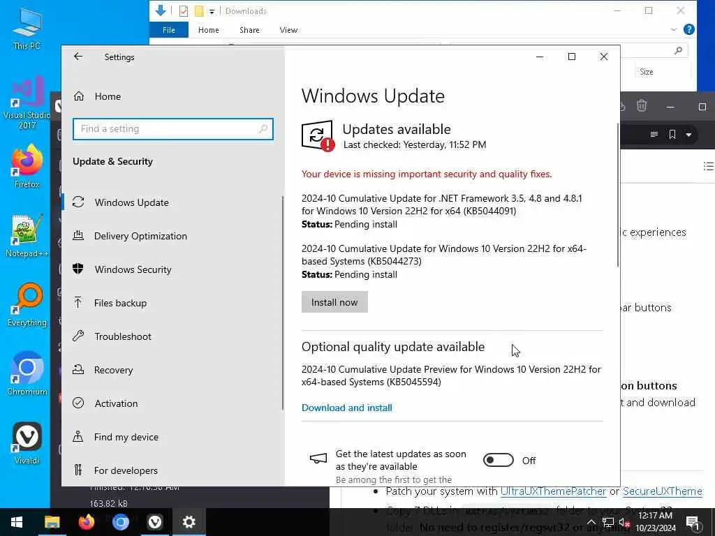Open Vivaldi desktop shortcut

[x=27, y=443]
